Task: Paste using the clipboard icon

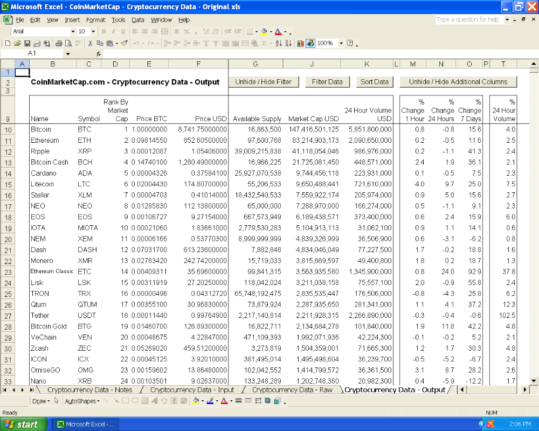Action: point(109,43)
